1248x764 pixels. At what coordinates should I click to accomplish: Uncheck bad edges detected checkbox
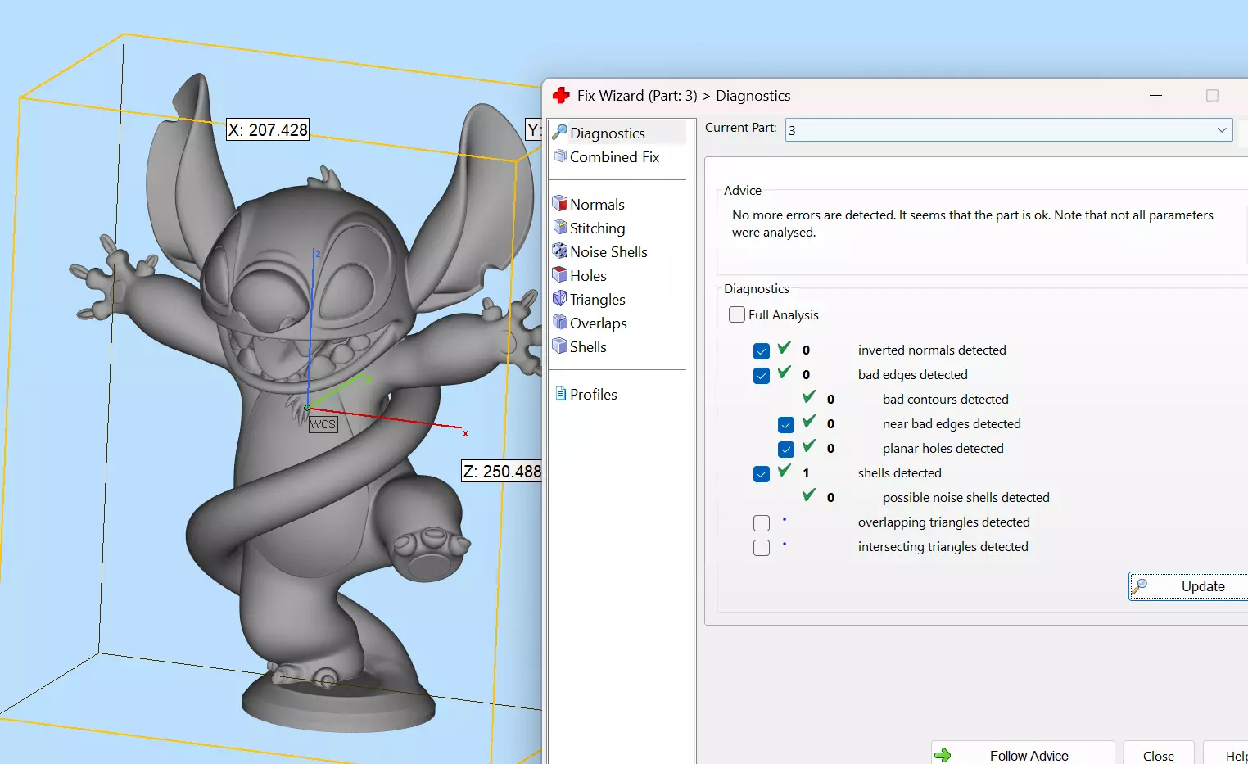[x=762, y=376]
